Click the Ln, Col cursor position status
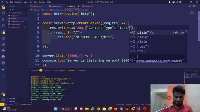 click(120, 105)
